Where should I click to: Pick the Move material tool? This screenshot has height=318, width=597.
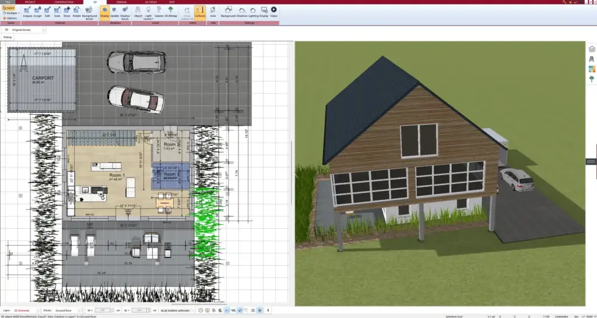67,12
